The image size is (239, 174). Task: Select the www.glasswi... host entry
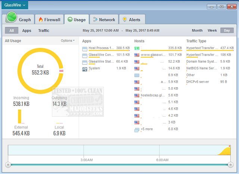pyautogui.click(x=158, y=55)
